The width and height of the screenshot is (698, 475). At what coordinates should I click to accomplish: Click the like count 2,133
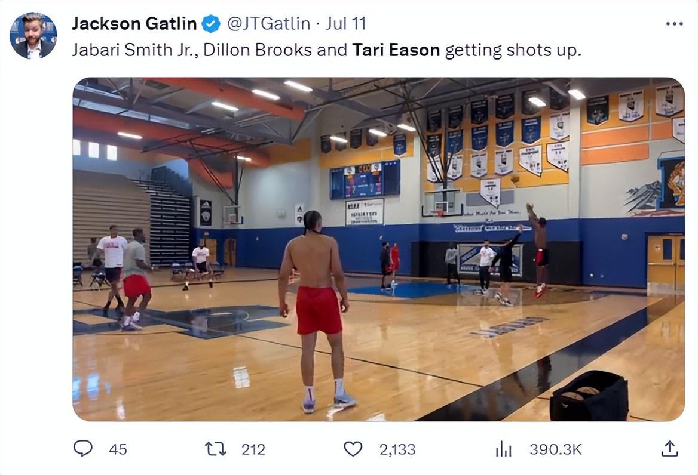click(x=397, y=449)
